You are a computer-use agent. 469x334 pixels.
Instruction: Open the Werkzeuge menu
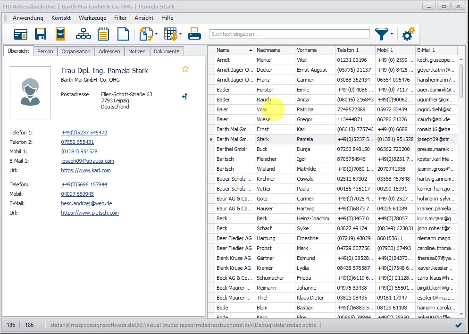92,18
